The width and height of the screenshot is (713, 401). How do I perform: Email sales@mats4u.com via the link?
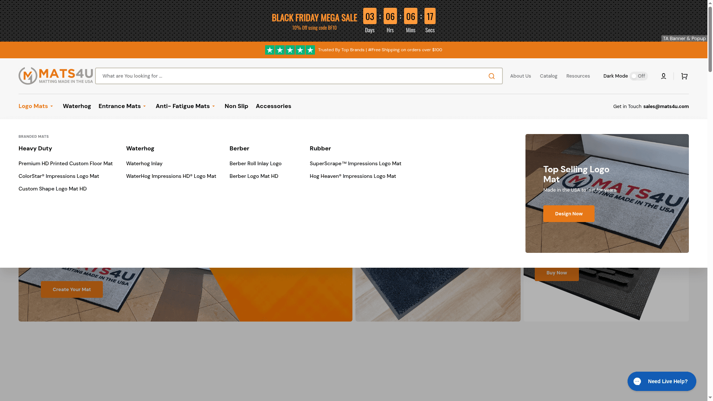point(666,106)
